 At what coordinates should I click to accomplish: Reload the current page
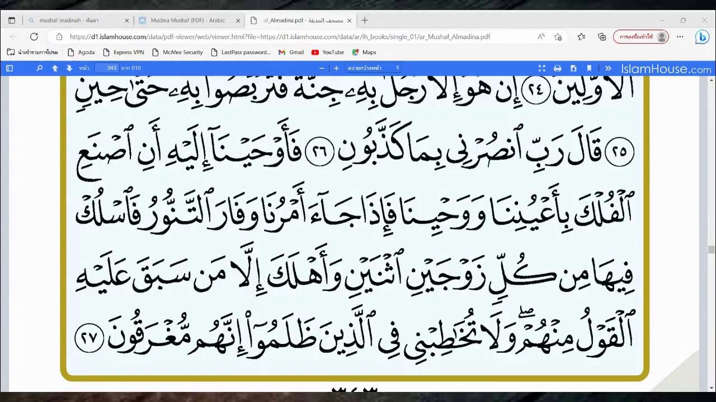click(x=34, y=37)
